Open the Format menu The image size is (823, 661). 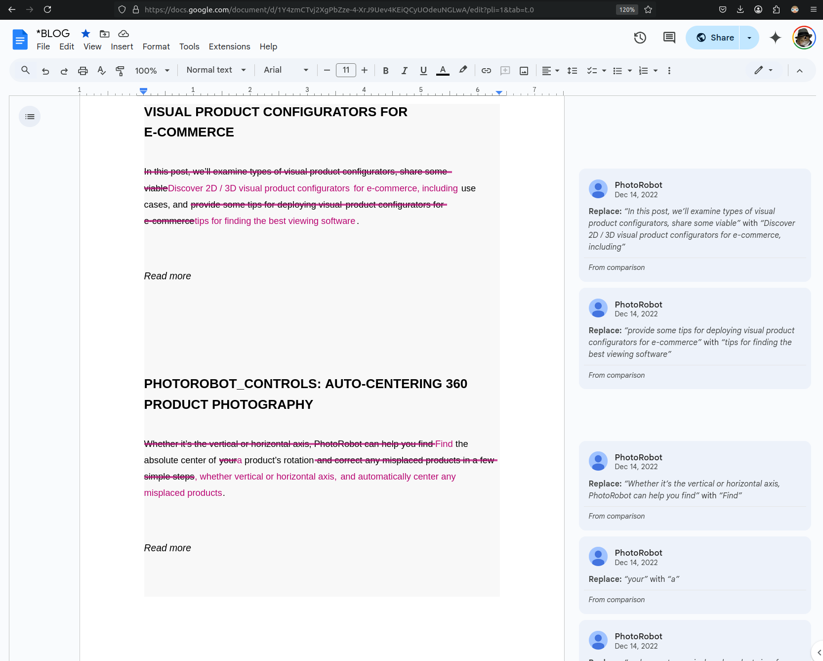(156, 46)
